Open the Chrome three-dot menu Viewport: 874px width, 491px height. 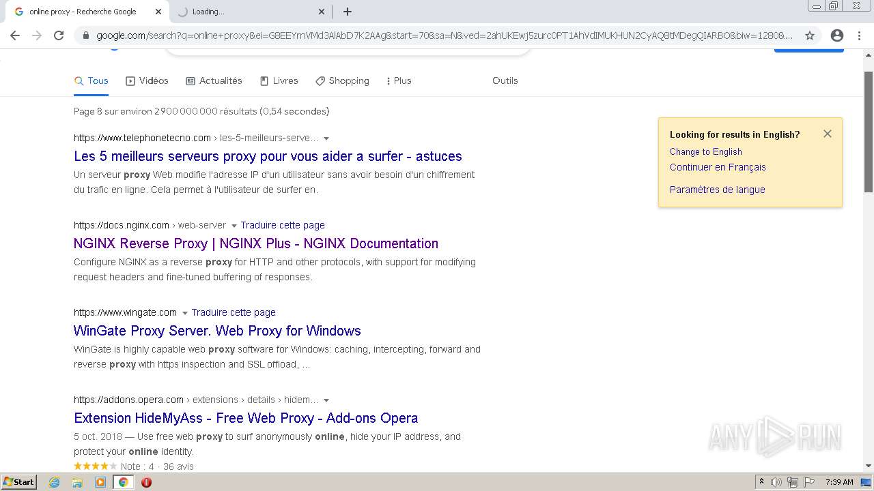pyautogui.click(x=860, y=35)
